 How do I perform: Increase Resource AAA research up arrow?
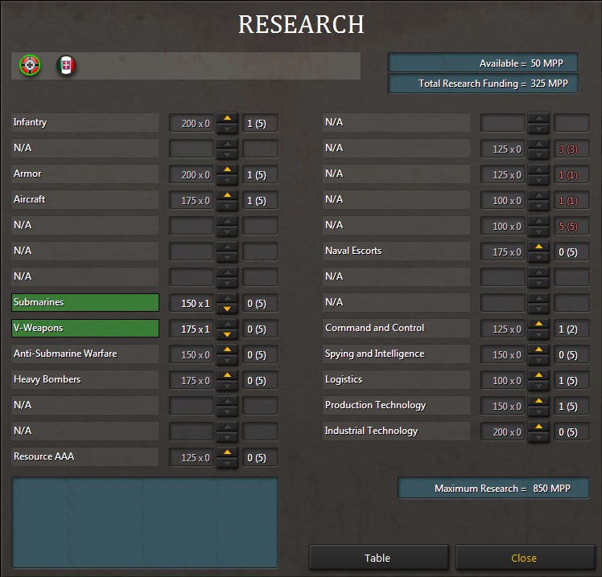pyautogui.click(x=227, y=452)
